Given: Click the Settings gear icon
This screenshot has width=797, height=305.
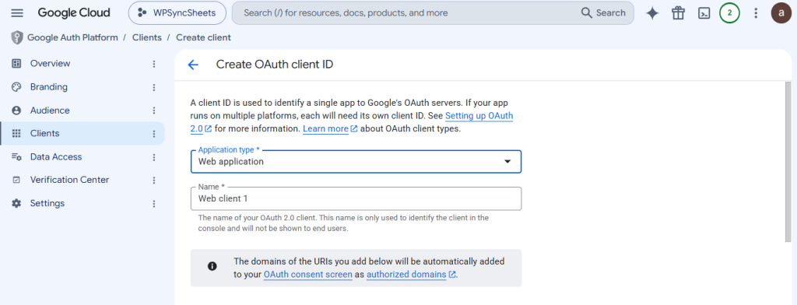Looking at the screenshot, I should [x=16, y=203].
